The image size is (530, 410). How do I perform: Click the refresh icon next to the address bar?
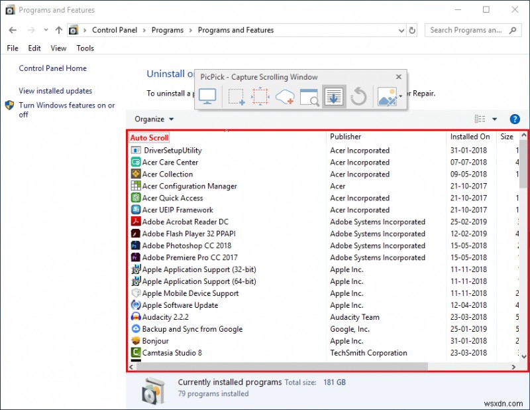point(411,30)
